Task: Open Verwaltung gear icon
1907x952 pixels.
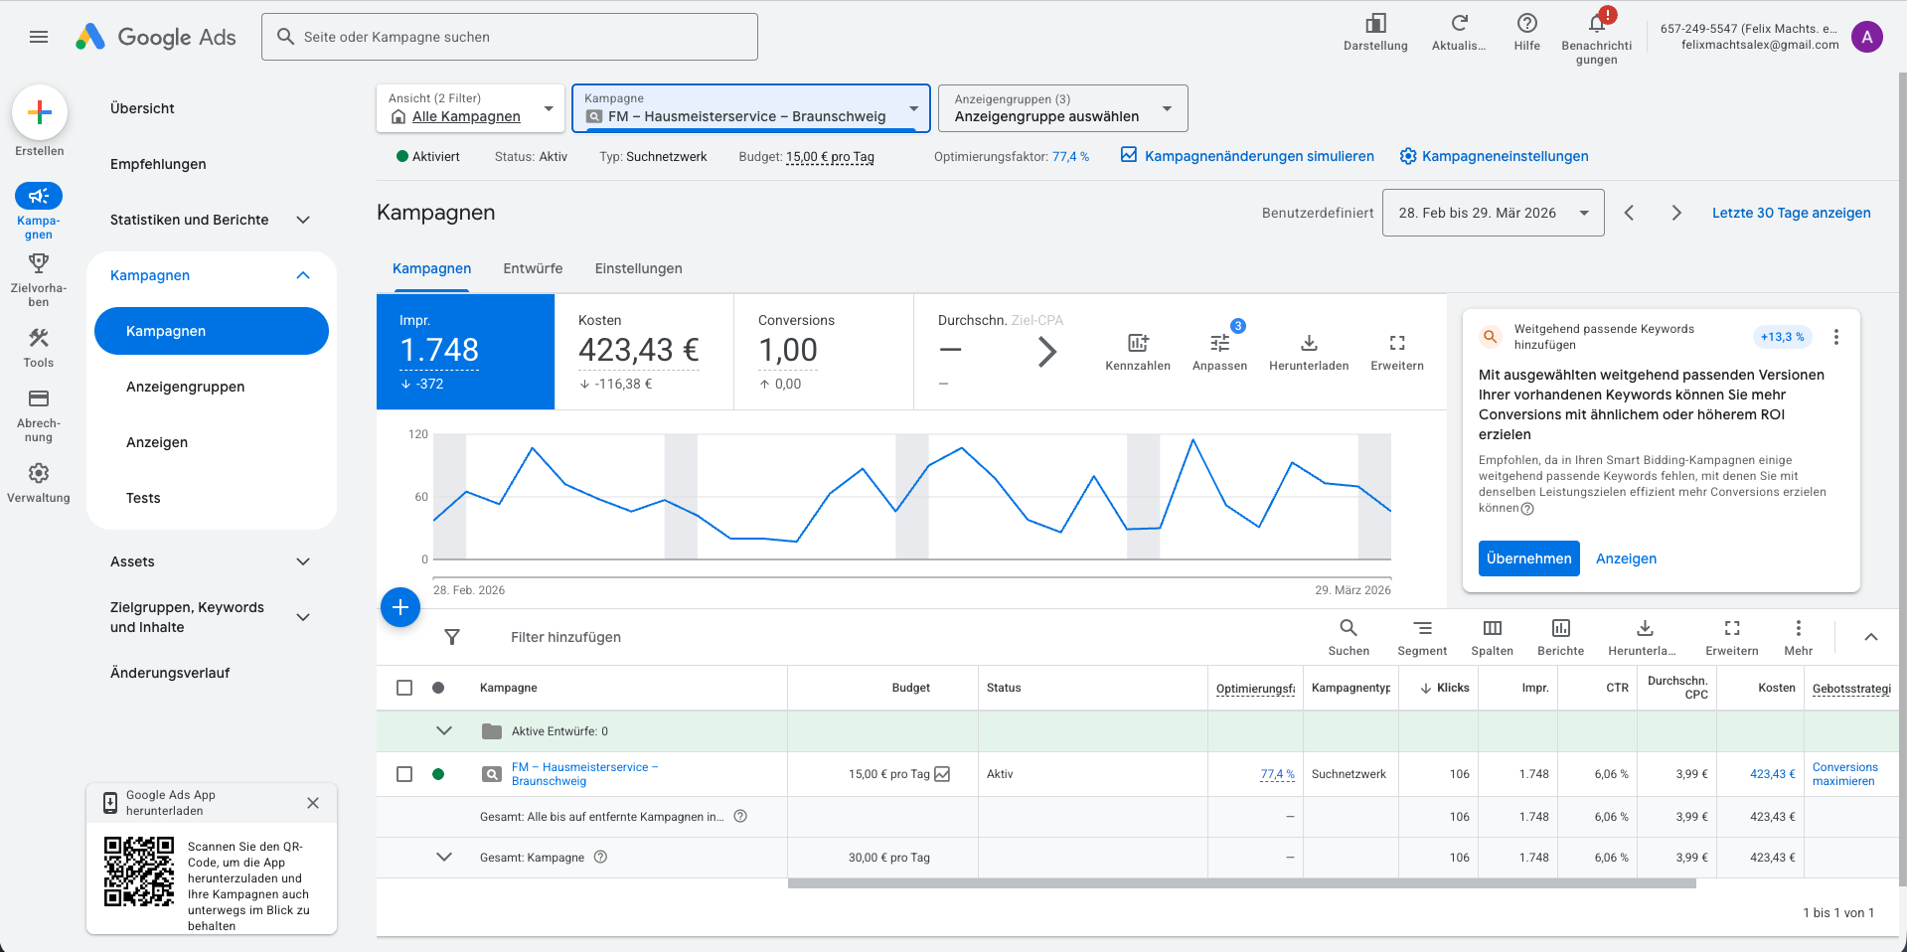Action: coord(39,473)
